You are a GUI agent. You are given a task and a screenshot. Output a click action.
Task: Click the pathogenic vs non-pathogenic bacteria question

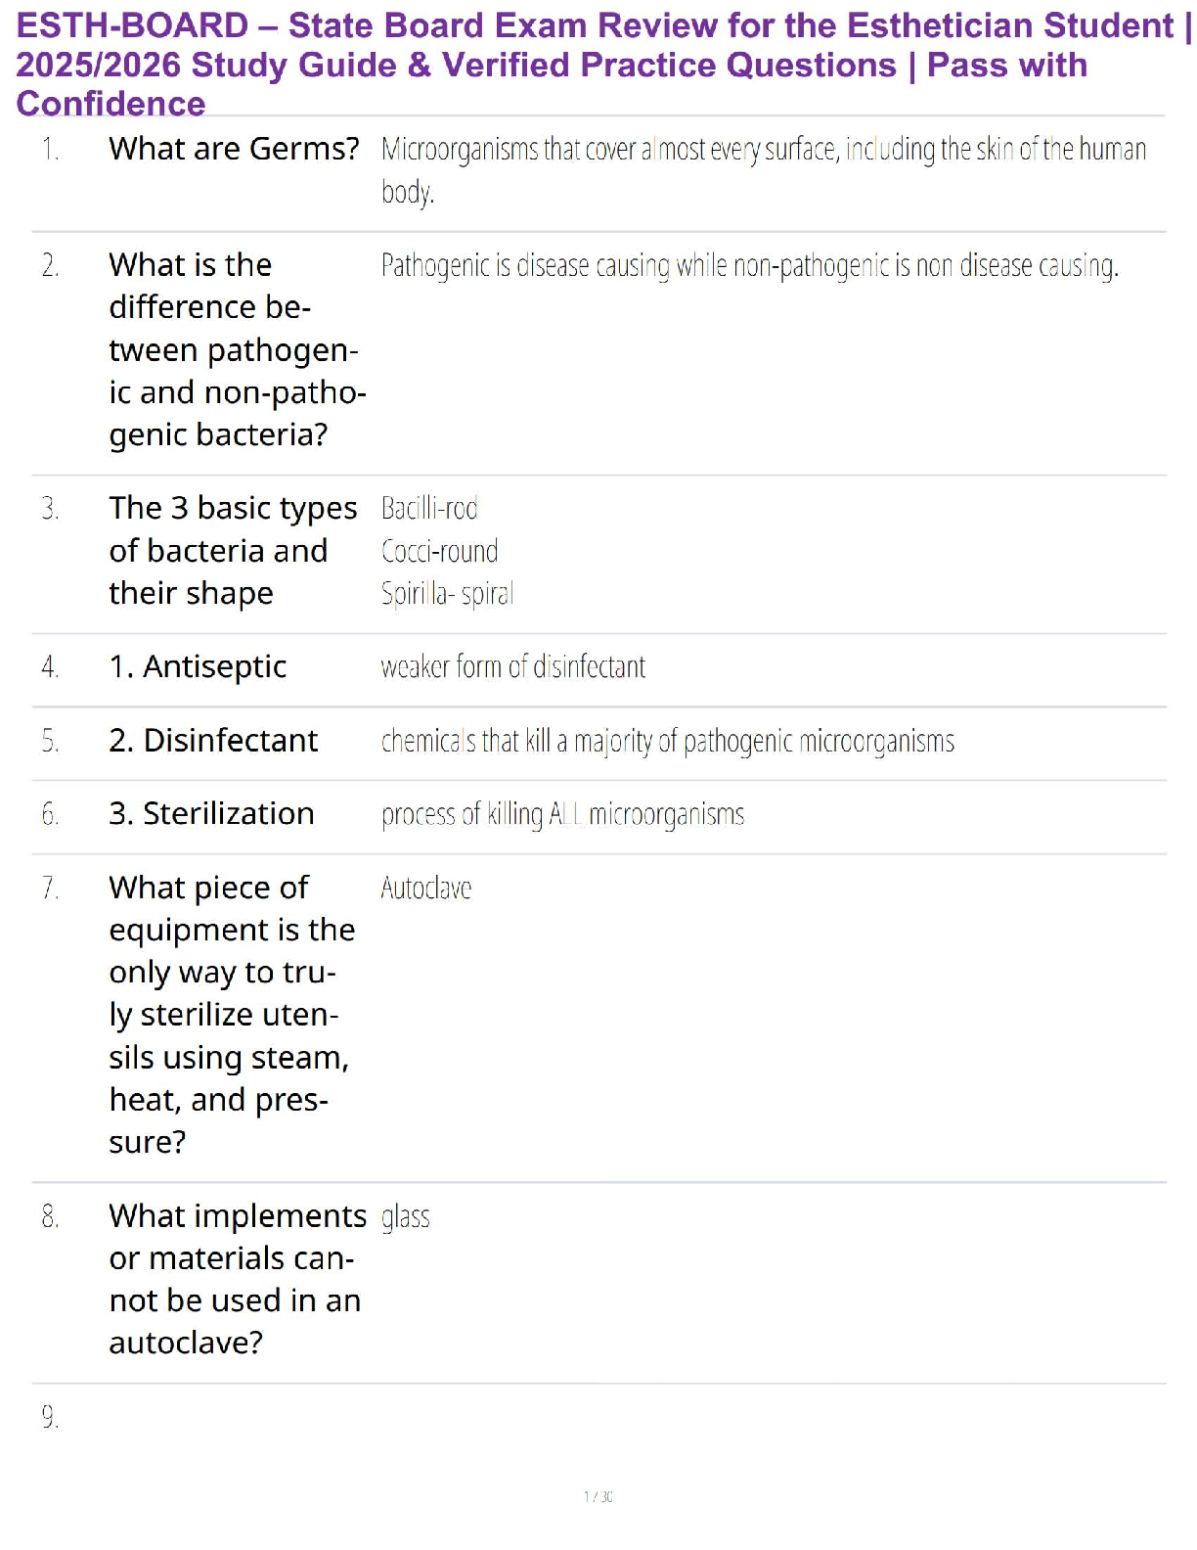coord(235,349)
